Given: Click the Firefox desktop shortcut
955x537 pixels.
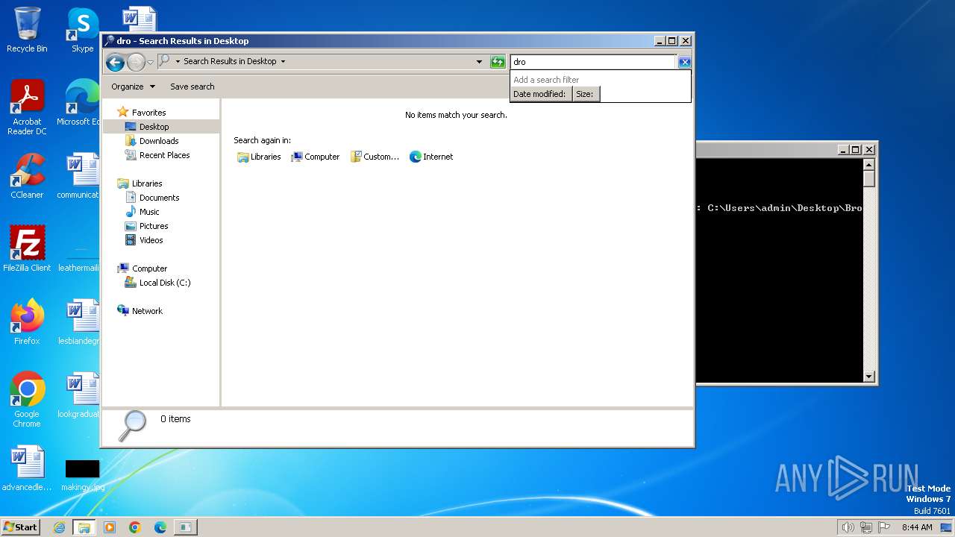Looking at the screenshot, I should pos(27,322).
